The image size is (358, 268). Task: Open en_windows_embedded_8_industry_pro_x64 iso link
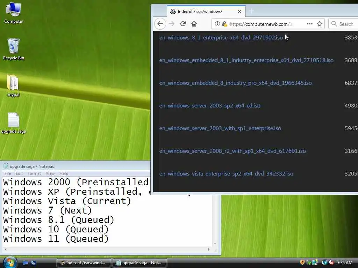point(235,83)
